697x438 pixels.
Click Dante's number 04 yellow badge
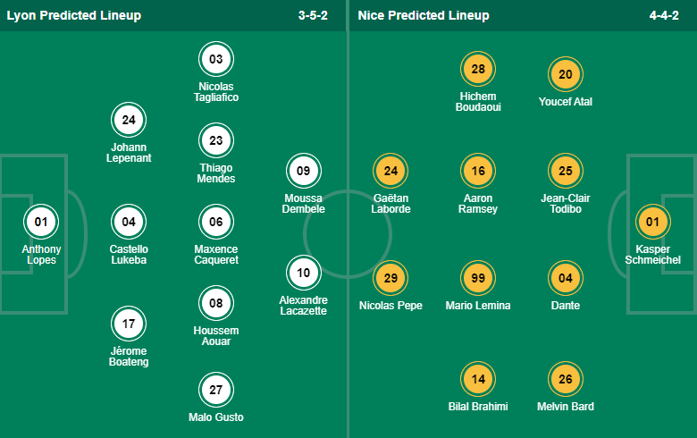[x=566, y=279]
